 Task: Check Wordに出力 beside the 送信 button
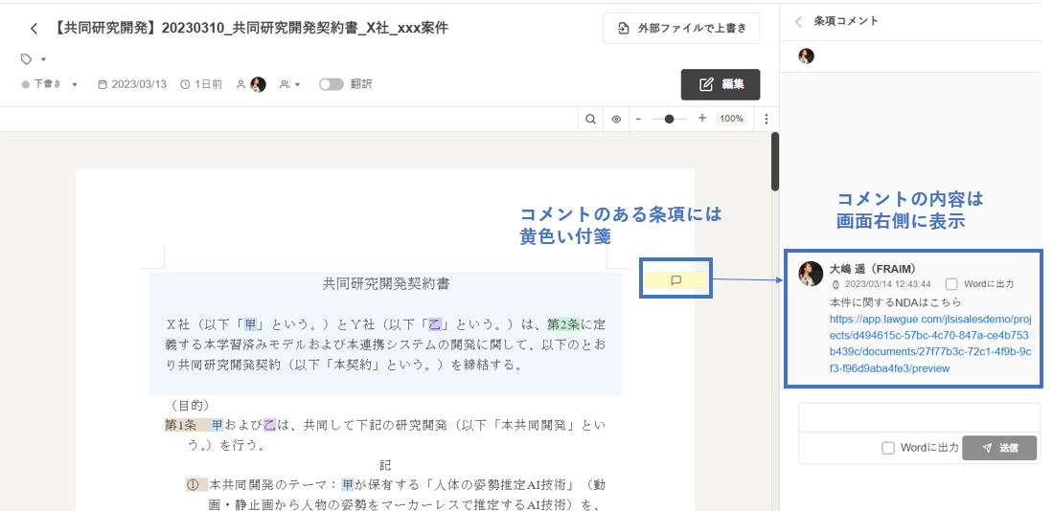click(x=888, y=448)
